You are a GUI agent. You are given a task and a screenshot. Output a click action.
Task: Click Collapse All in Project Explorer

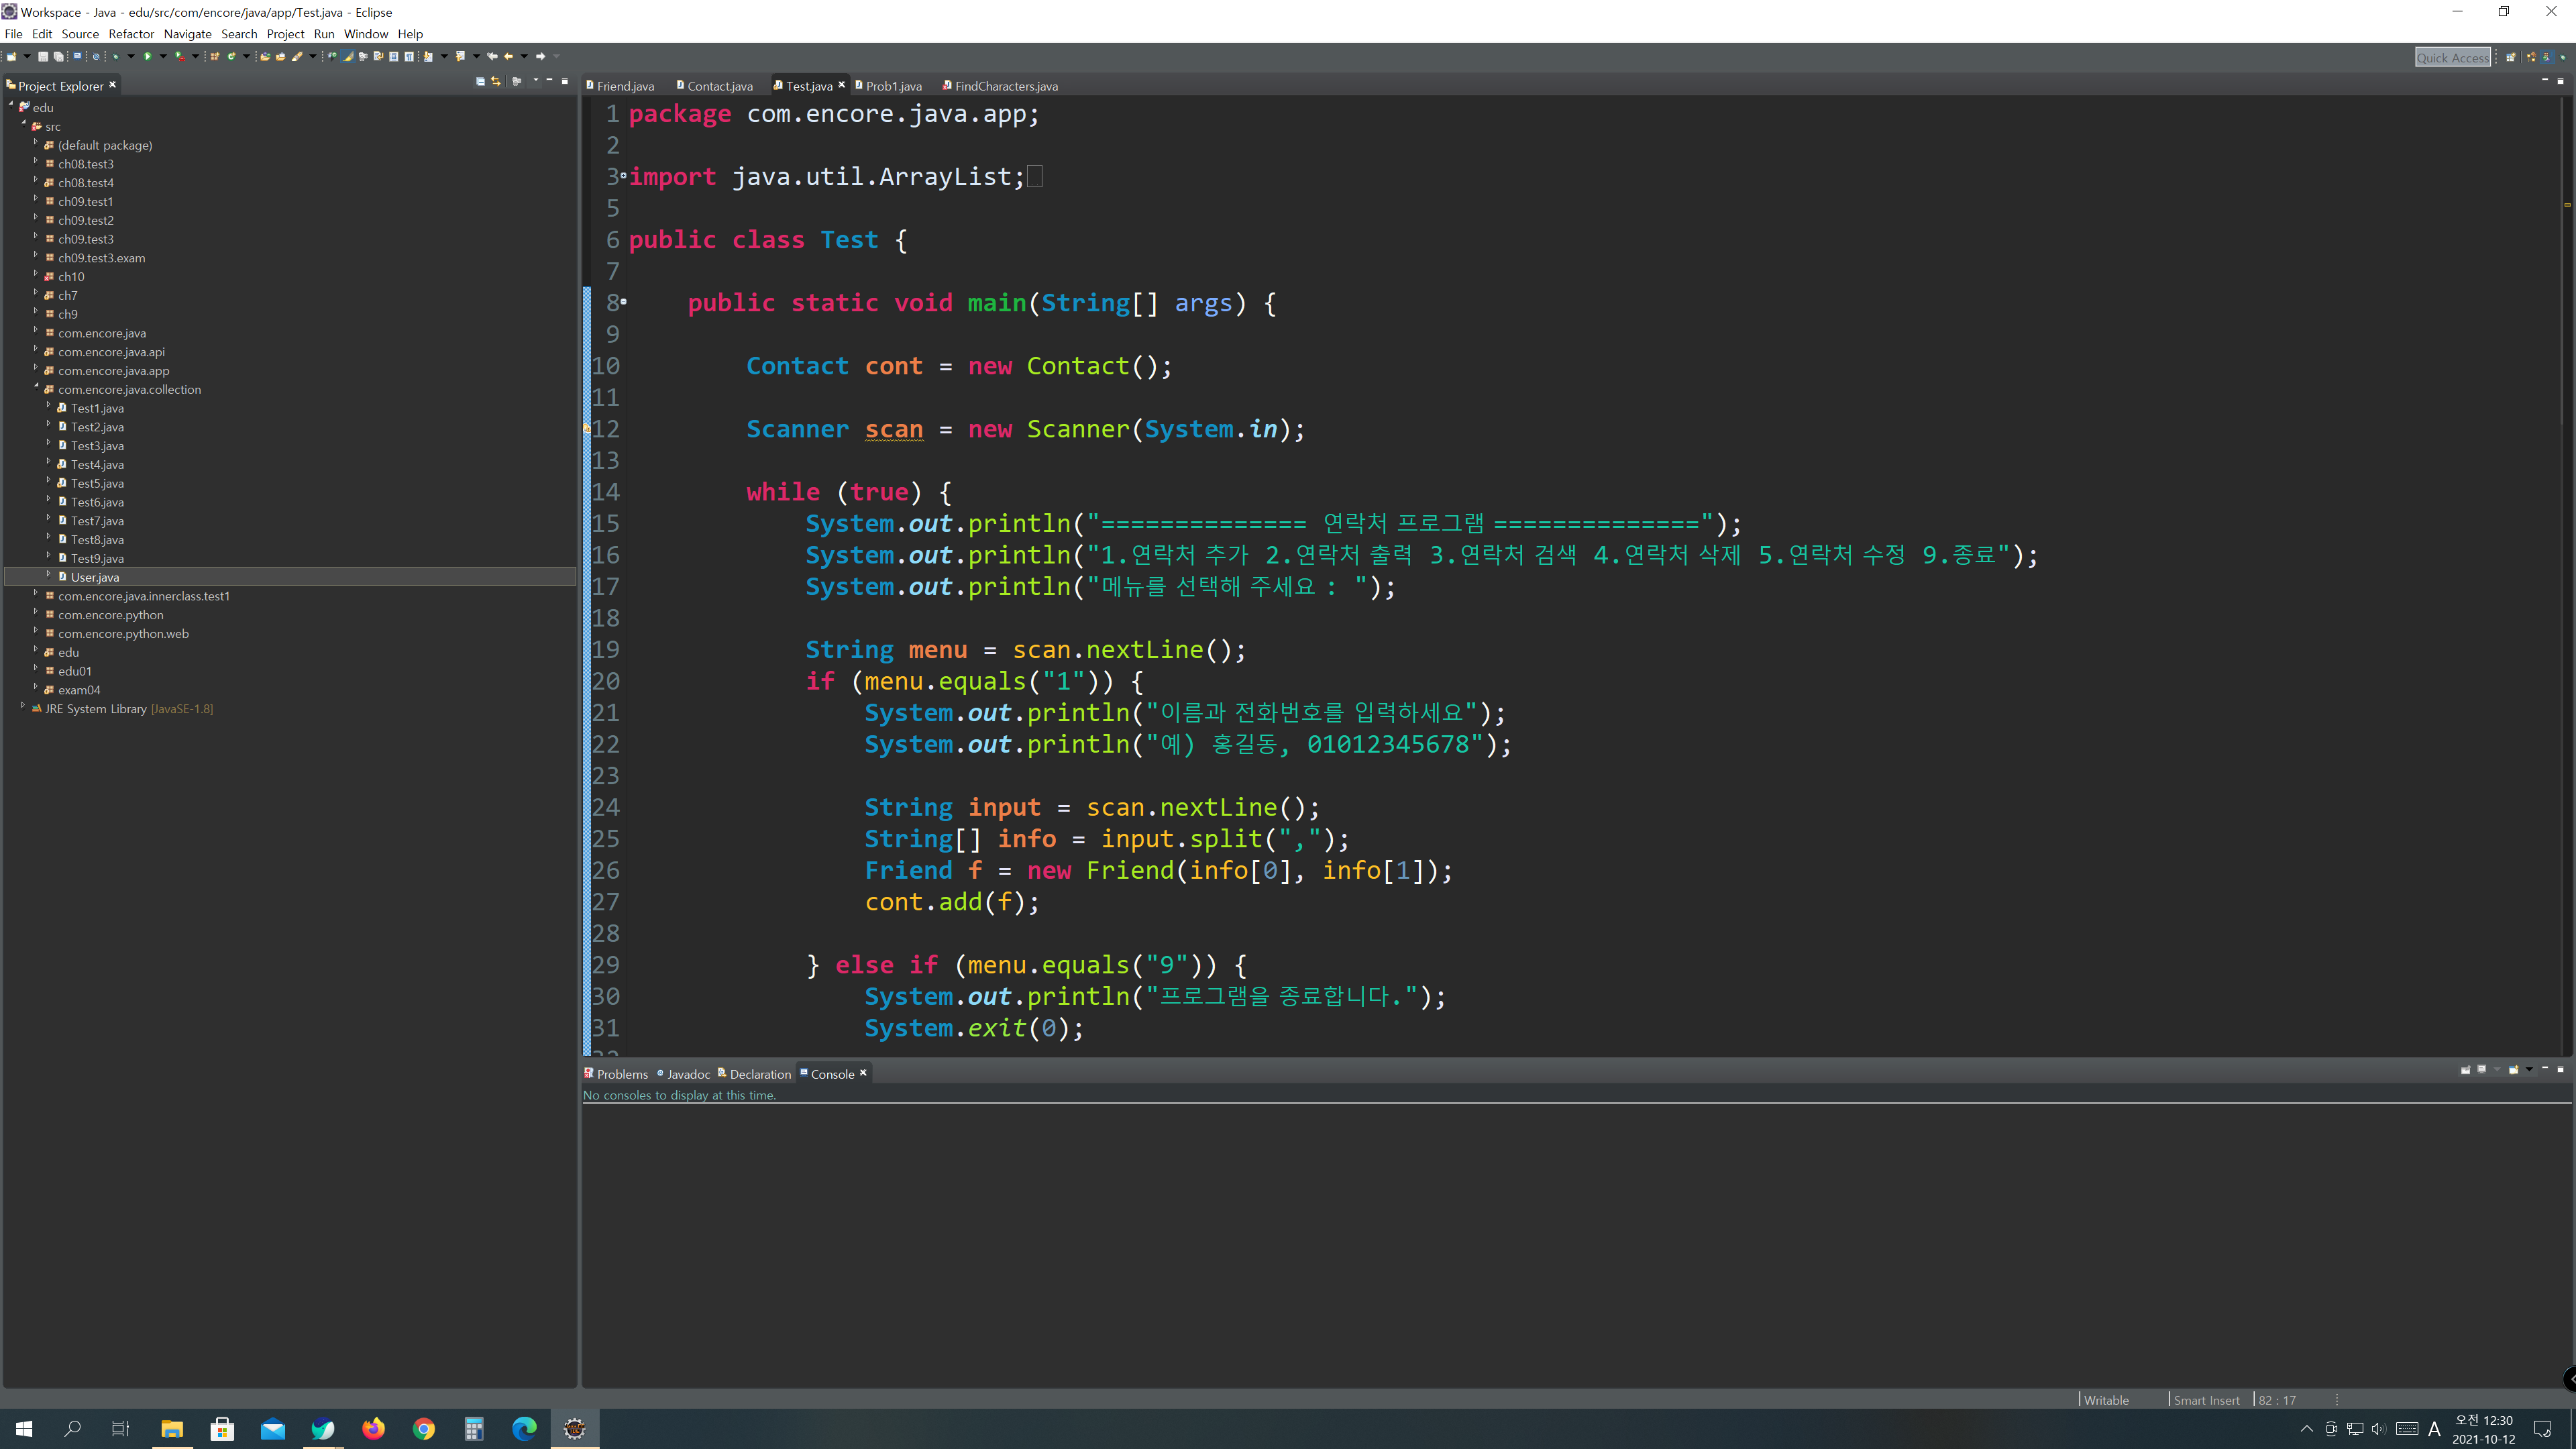pos(480,81)
